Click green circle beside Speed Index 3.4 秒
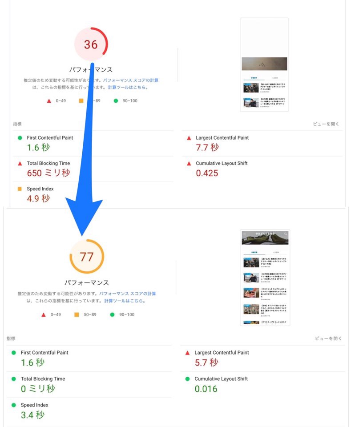 point(14,405)
